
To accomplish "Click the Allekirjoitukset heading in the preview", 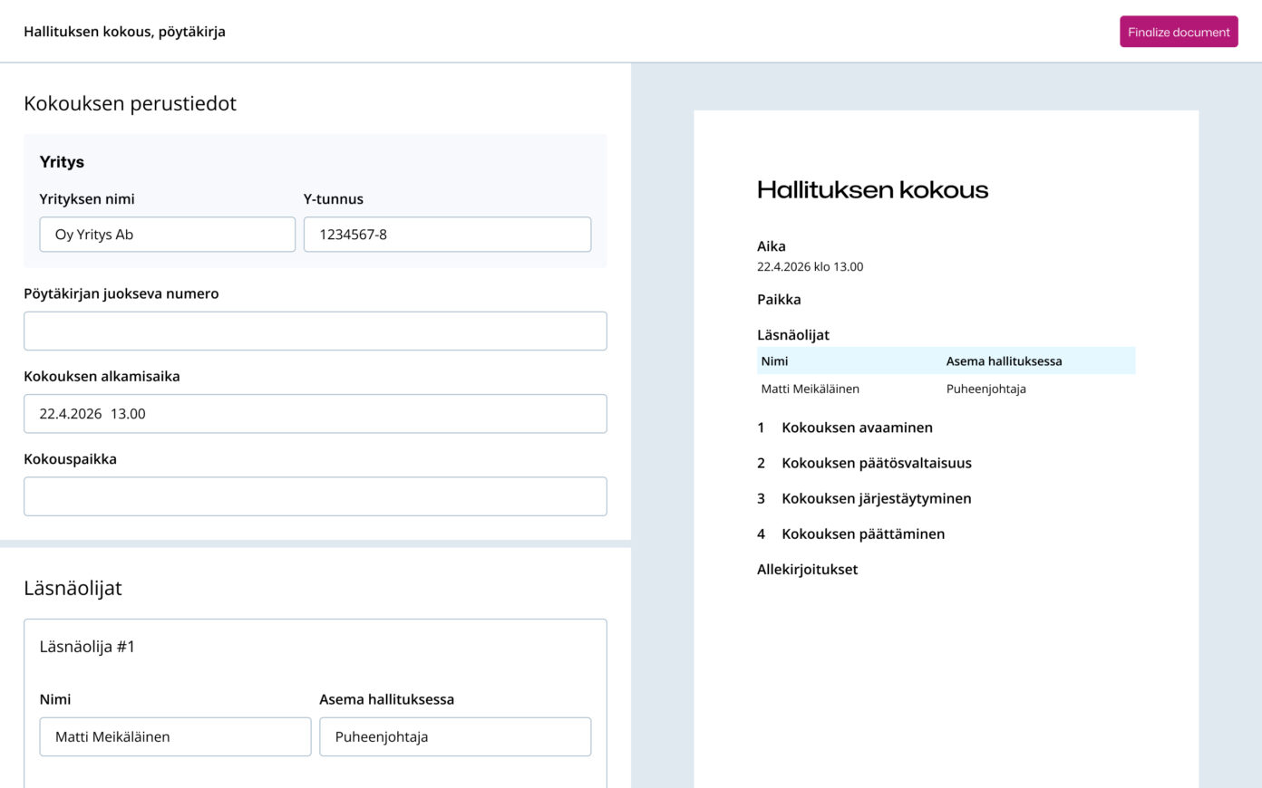I will pos(807,570).
